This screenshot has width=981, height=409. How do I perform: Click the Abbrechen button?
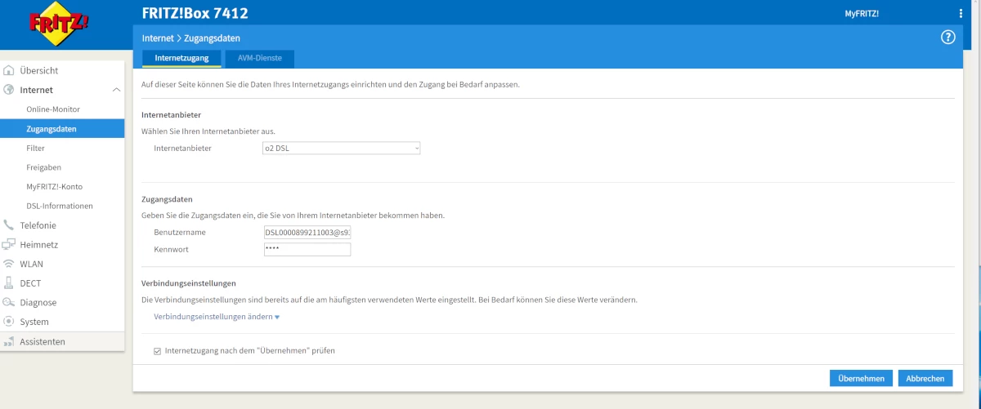(925, 378)
